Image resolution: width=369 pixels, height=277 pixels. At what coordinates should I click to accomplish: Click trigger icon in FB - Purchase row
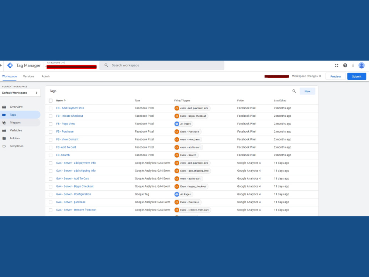coord(177,132)
